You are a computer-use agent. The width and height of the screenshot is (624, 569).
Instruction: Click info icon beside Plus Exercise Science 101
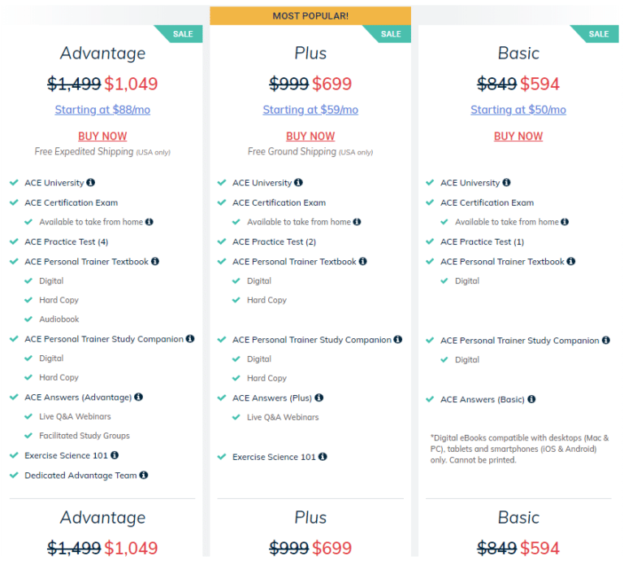323,457
